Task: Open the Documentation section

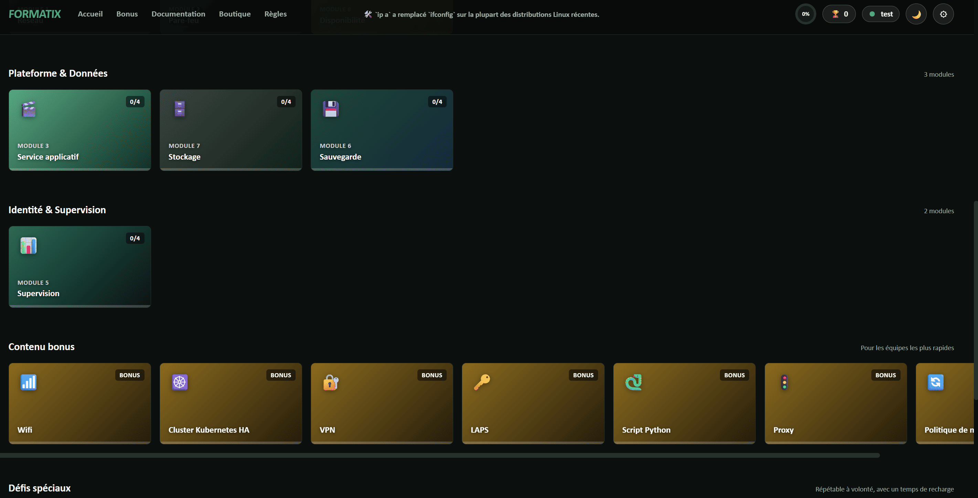Action: click(x=179, y=14)
